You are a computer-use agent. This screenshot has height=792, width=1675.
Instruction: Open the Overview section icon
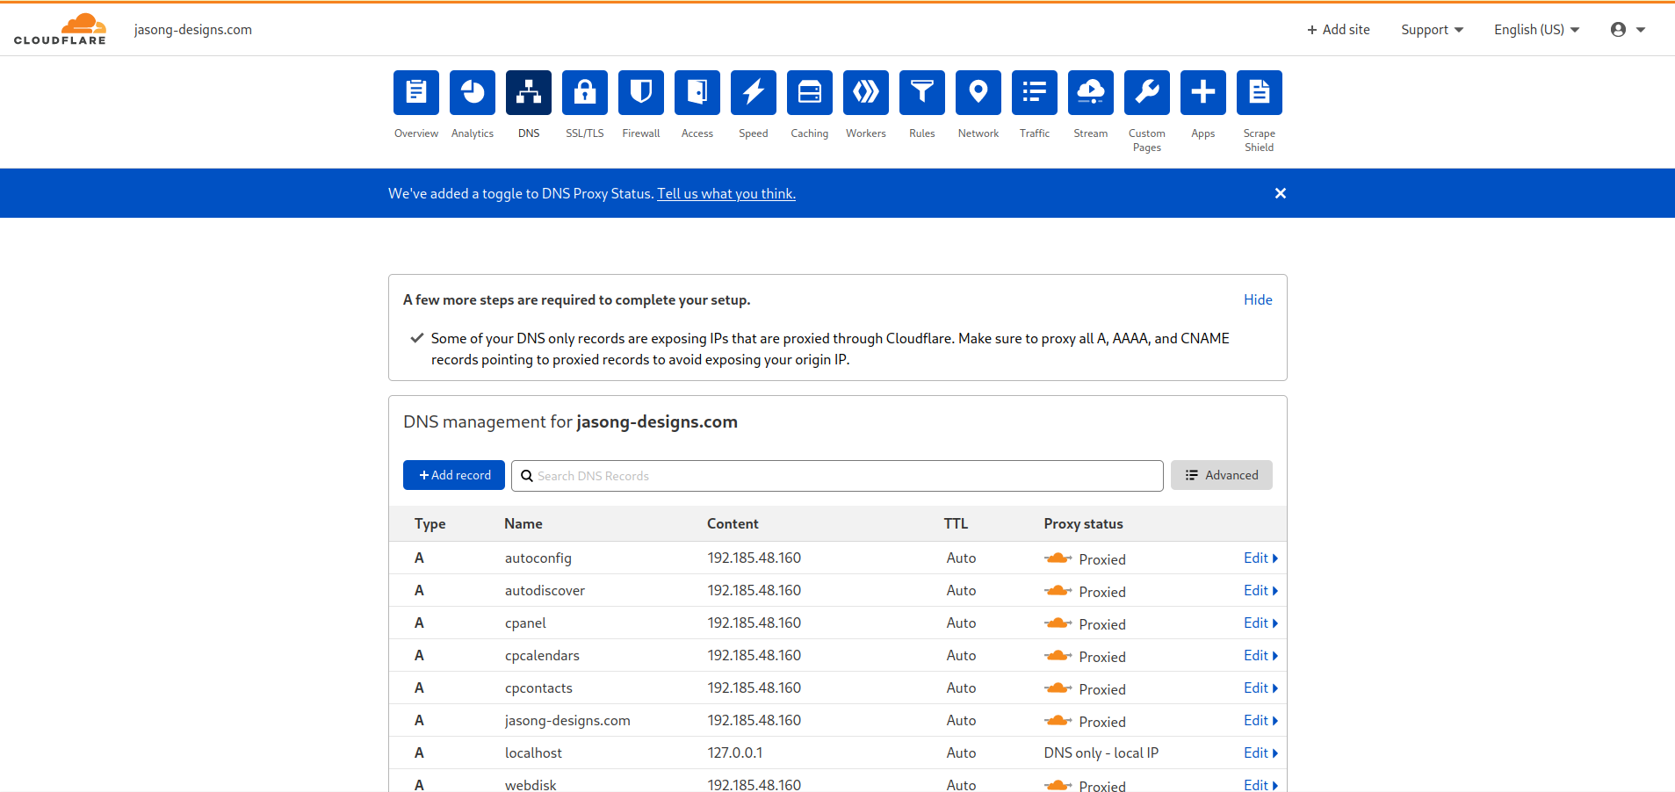(416, 92)
